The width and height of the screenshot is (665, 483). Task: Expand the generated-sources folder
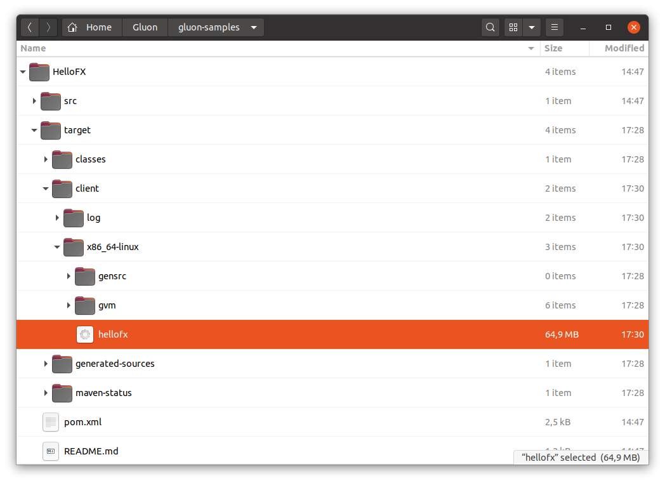[46, 364]
